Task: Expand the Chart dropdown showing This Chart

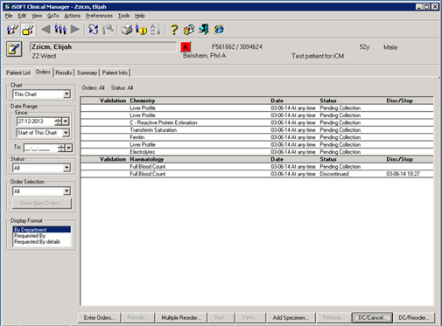Action: [67, 94]
